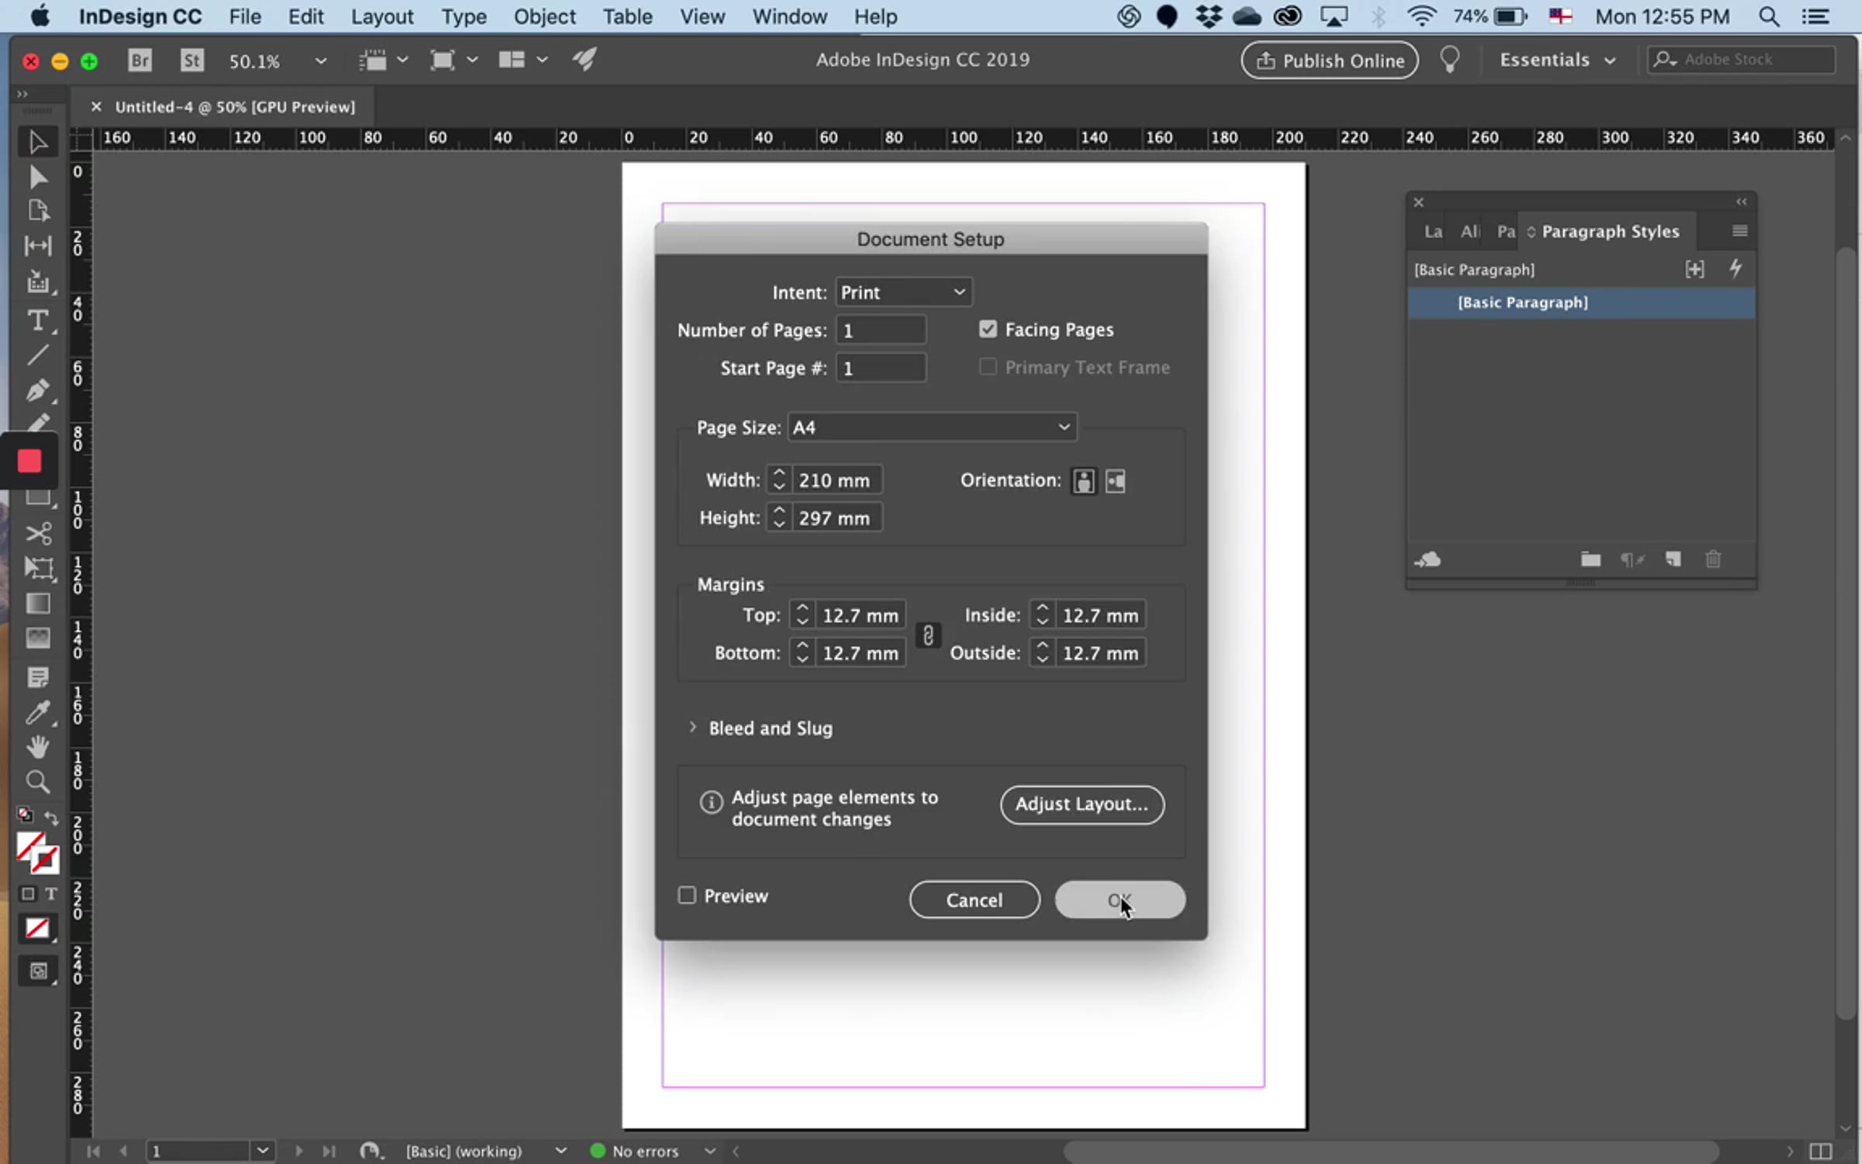Screen dimensions: 1862x1164
Task: Go to last page arrow
Action: coord(329,1151)
